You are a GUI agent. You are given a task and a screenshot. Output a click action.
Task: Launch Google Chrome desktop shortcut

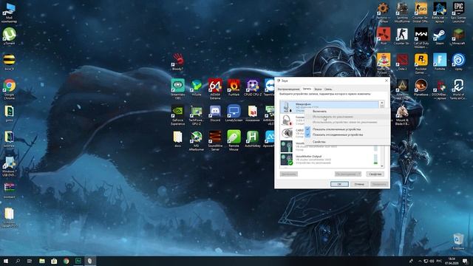(9, 89)
